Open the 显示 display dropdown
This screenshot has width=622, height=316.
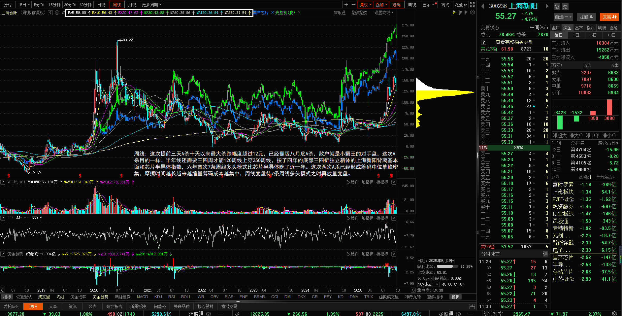(x=429, y=5)
